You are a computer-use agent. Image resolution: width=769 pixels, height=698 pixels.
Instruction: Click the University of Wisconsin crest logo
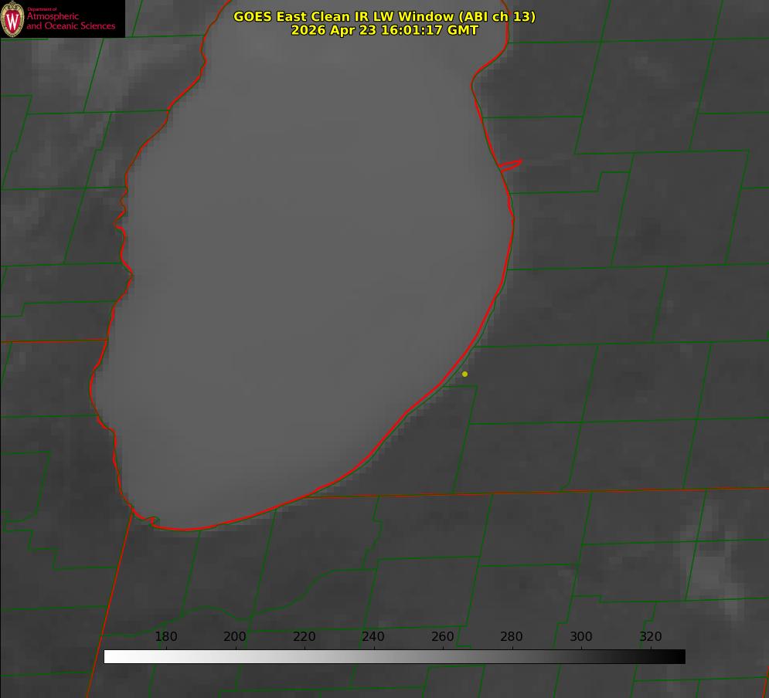(12, 19)
